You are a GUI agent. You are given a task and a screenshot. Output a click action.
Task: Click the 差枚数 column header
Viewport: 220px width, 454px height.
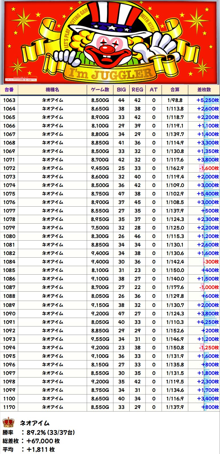click(204, 90)
